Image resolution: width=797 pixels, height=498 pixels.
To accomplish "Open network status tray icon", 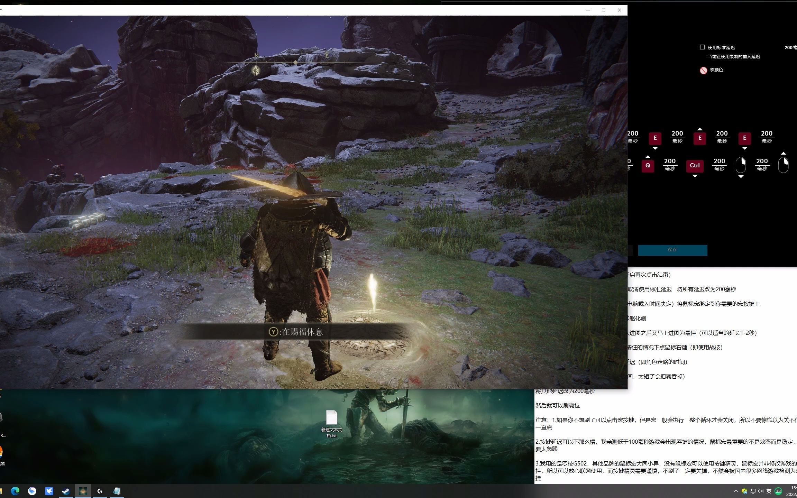I will pyautogui.click(x=752, y=491).
